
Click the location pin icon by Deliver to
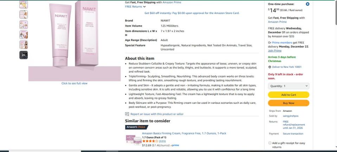(270, 67)
